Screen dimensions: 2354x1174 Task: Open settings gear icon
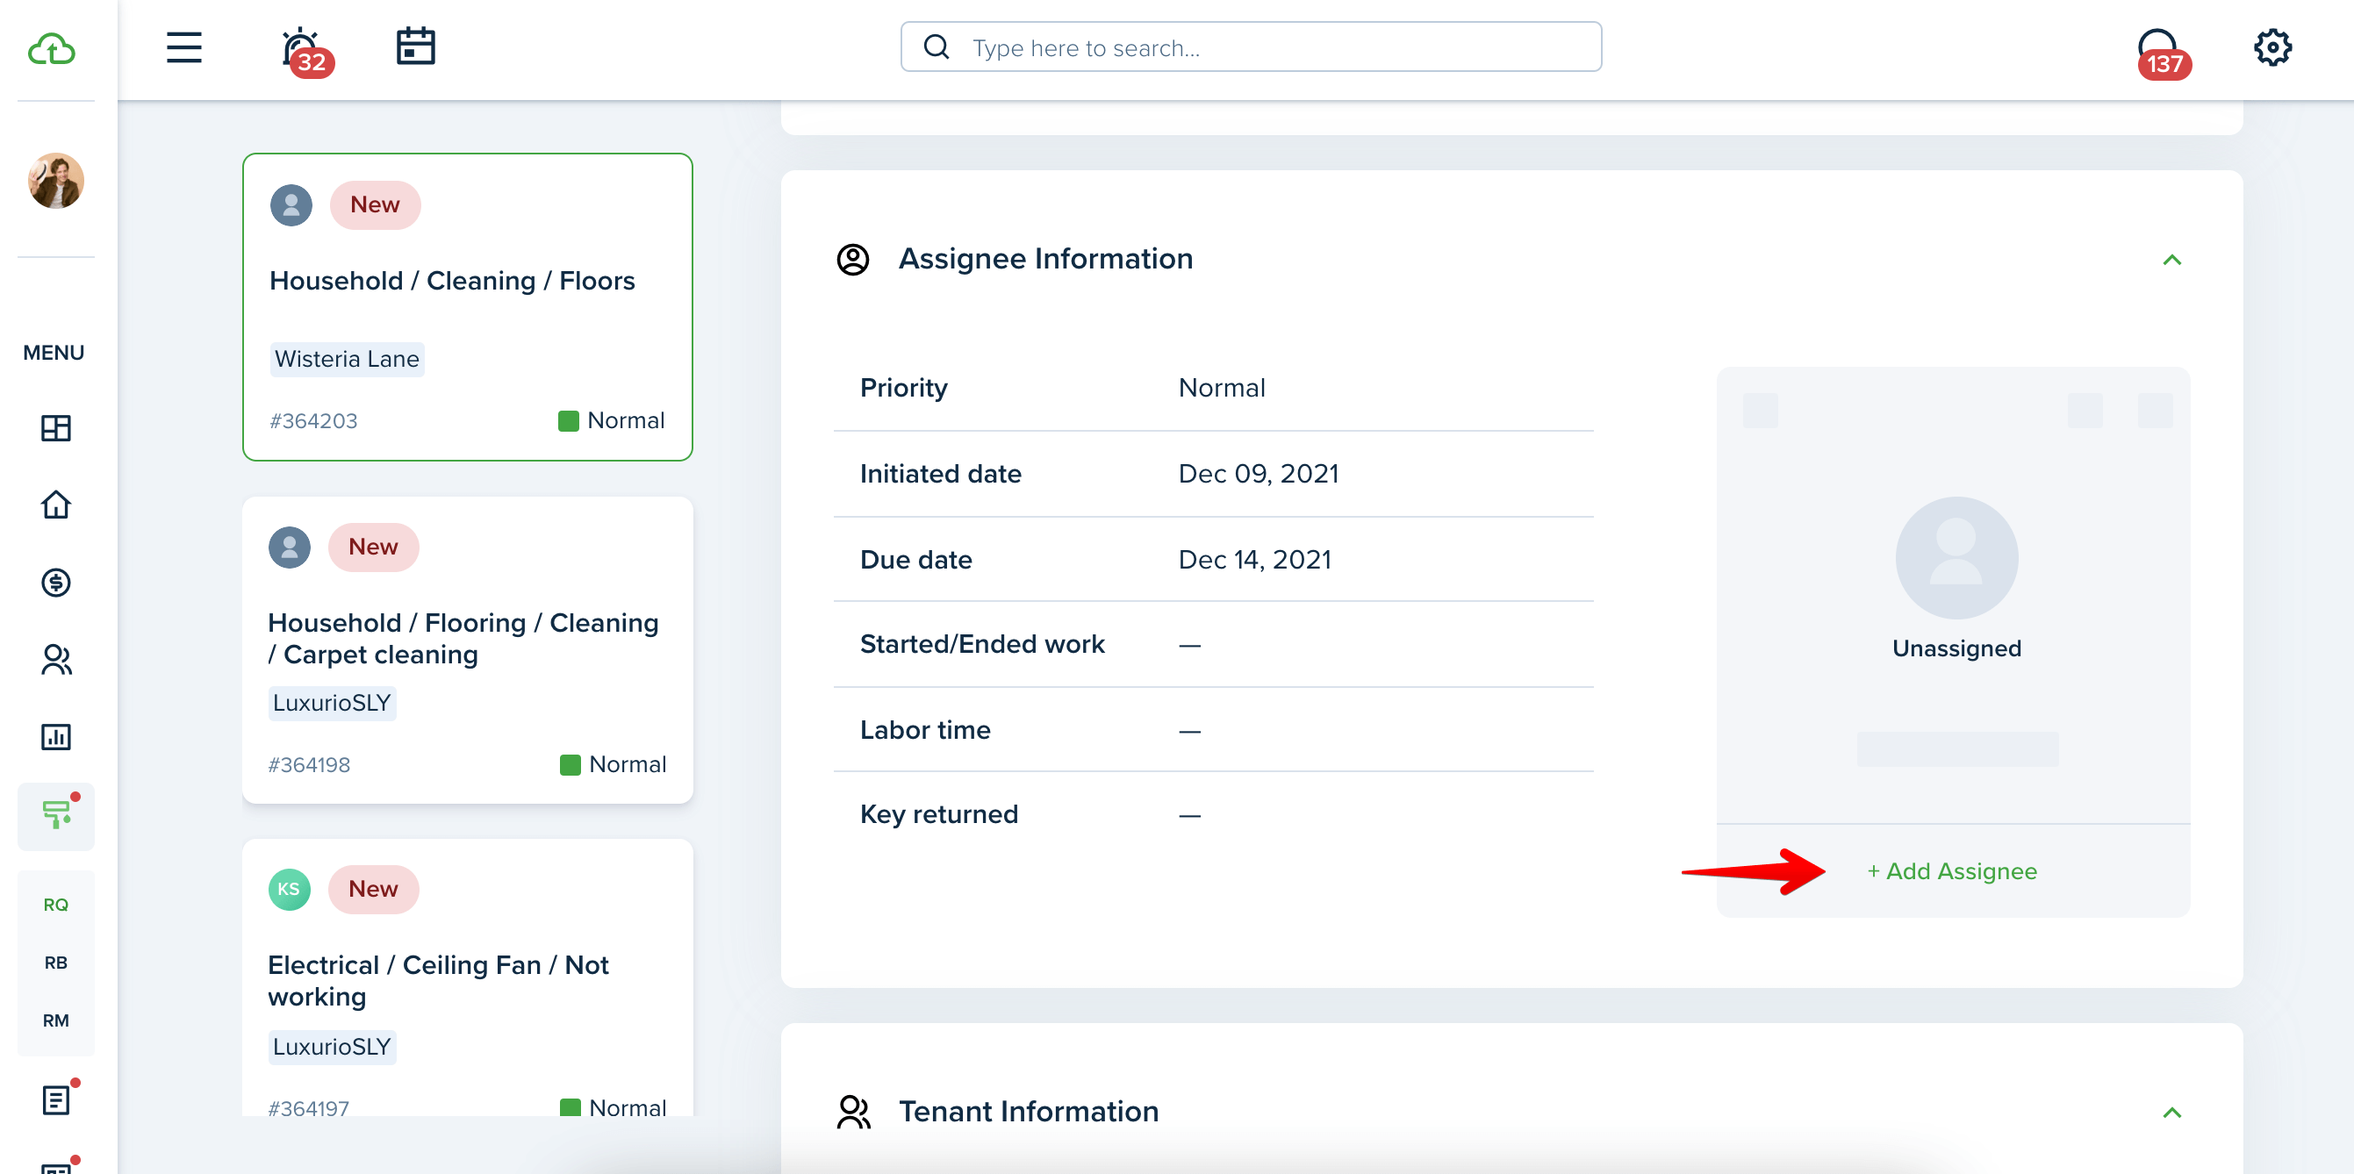(2271, 47)
